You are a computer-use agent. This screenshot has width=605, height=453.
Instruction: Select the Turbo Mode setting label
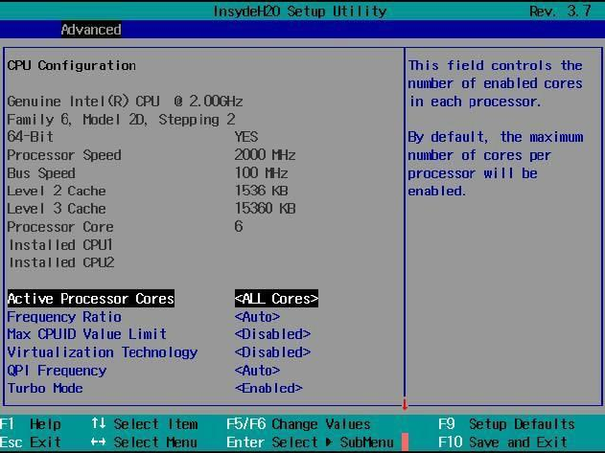pyautogui.click(x=45, y=388)
